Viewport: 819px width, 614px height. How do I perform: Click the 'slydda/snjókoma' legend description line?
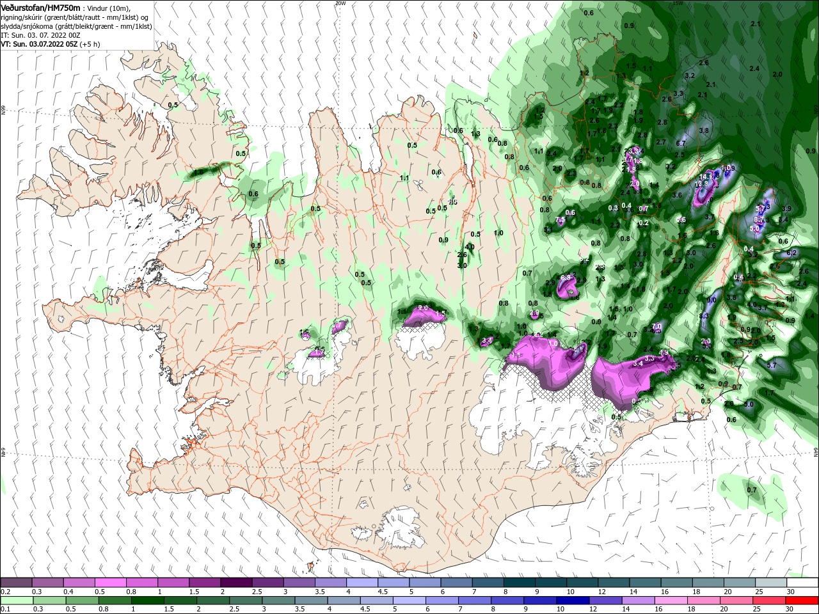coord(76,26)
